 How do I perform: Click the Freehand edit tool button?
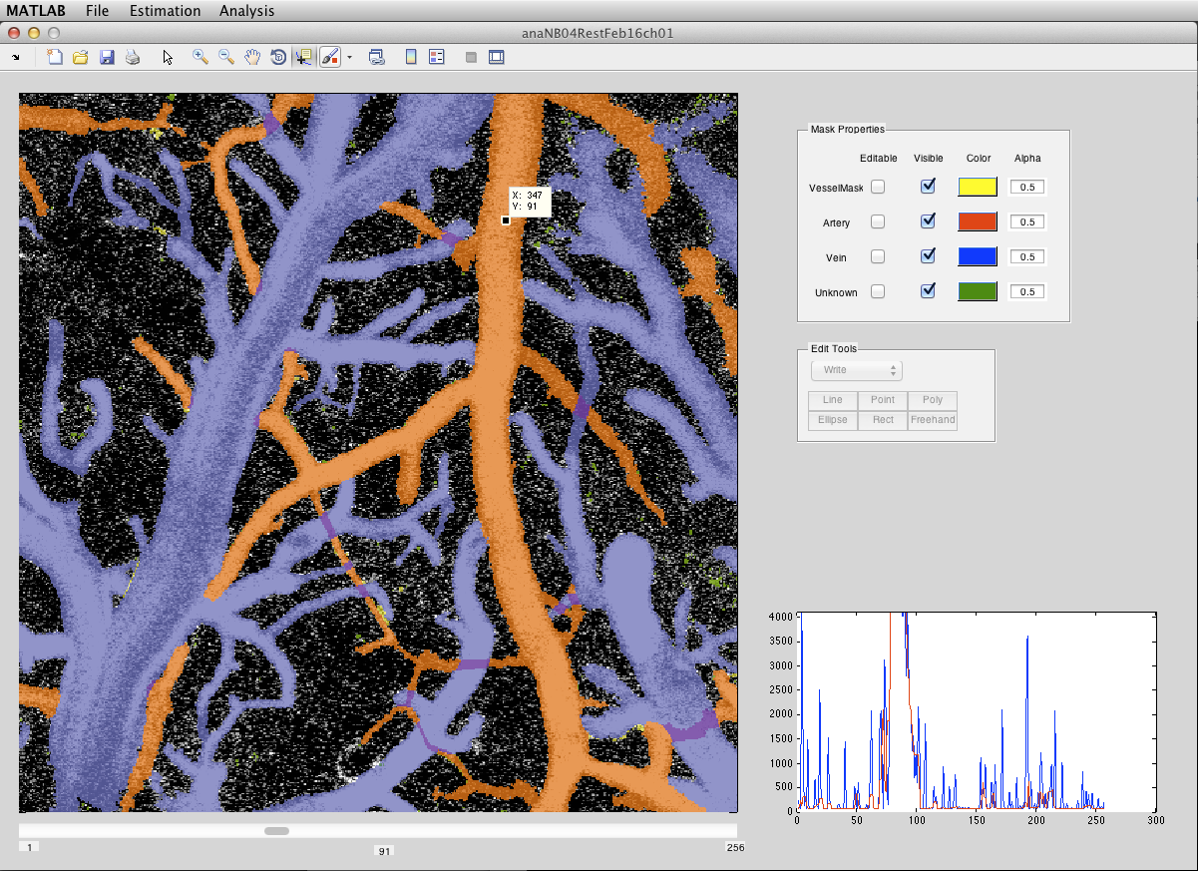point(933,420)
